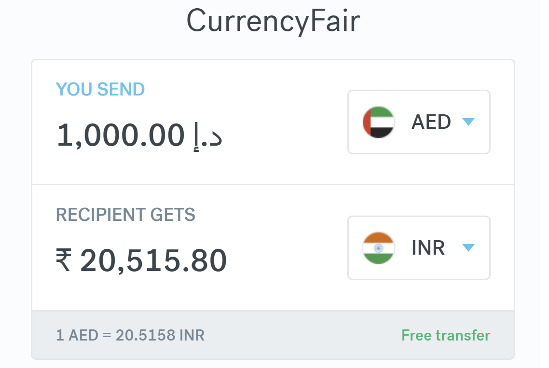Select the rupee symbol beside recipient amount
549x368 pixels.
tap(65, 259)
